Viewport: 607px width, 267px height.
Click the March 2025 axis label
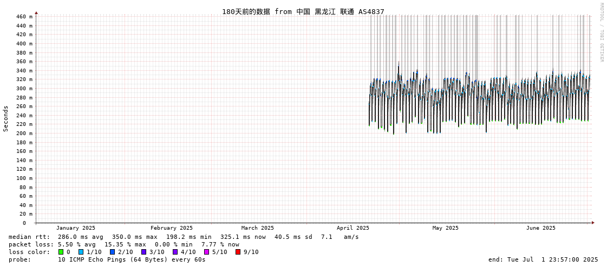(x=257, y=228)
